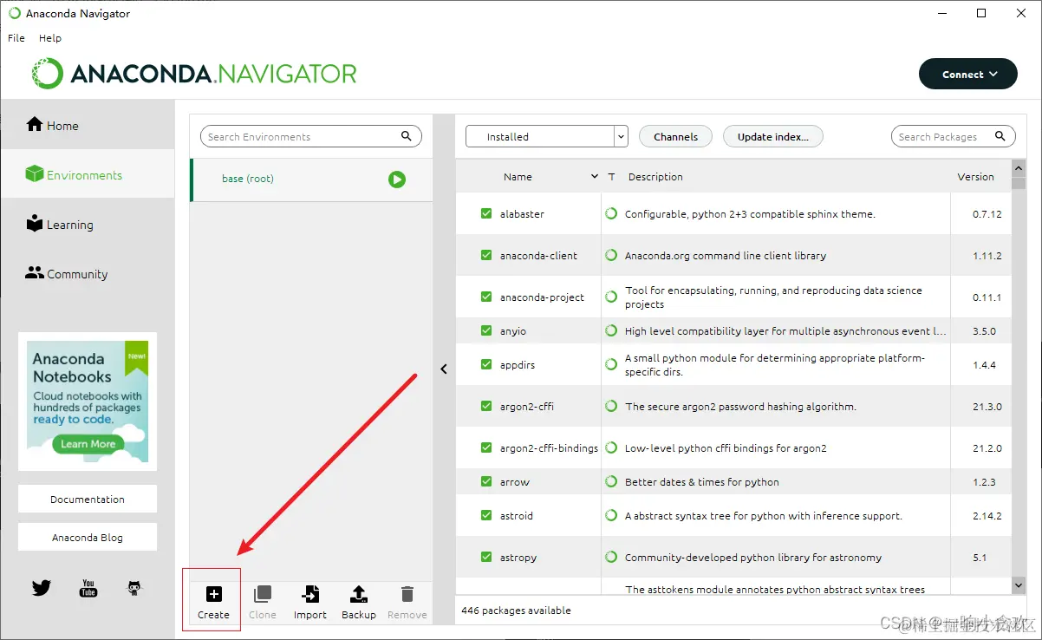This screenshot has height=640, width=1042.
Task: Click the Update index button
Action: coord(772,136)
